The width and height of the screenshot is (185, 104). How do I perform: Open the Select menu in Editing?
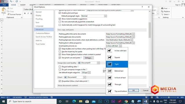[166, 14]
